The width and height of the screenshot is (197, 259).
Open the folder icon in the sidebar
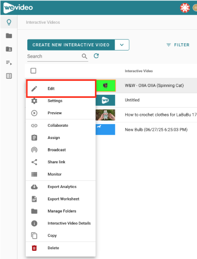click(x=9, y=36)
